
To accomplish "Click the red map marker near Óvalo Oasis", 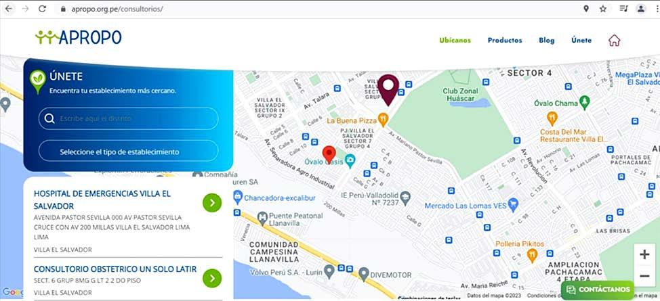I will [329, 154].
